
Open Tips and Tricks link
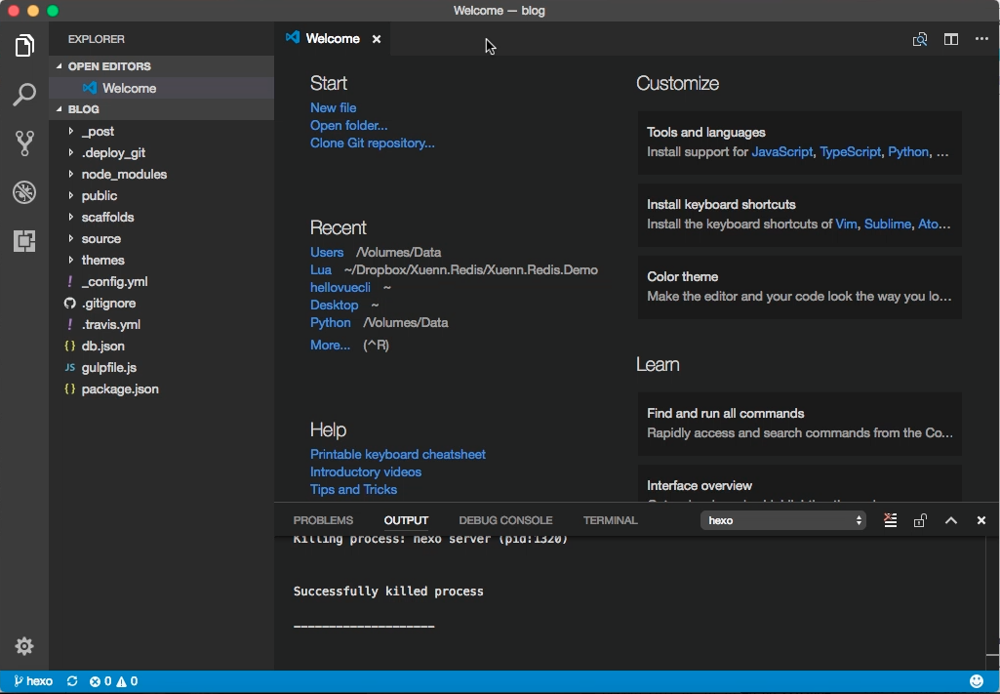[353, 489]
